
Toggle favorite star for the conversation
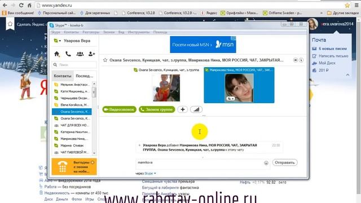click(x=105, y=60)
